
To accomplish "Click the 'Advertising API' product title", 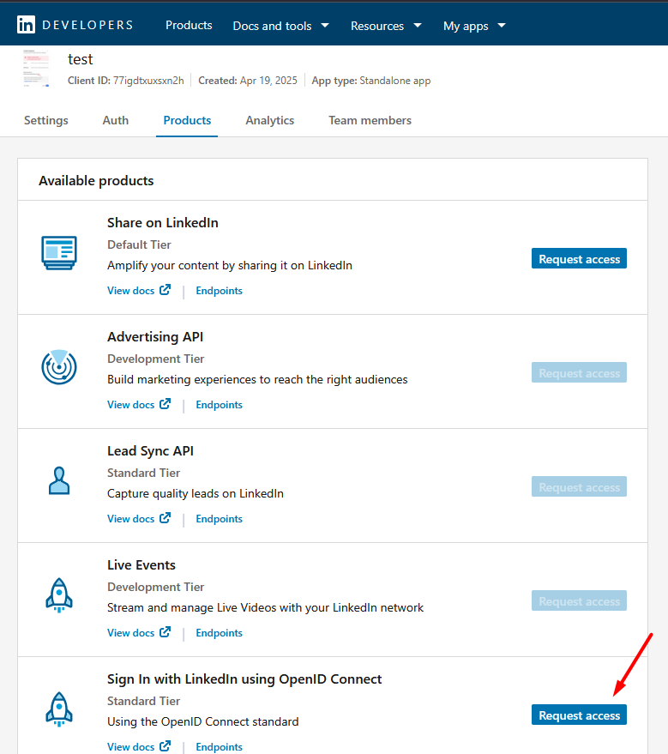I will [155, 336].
